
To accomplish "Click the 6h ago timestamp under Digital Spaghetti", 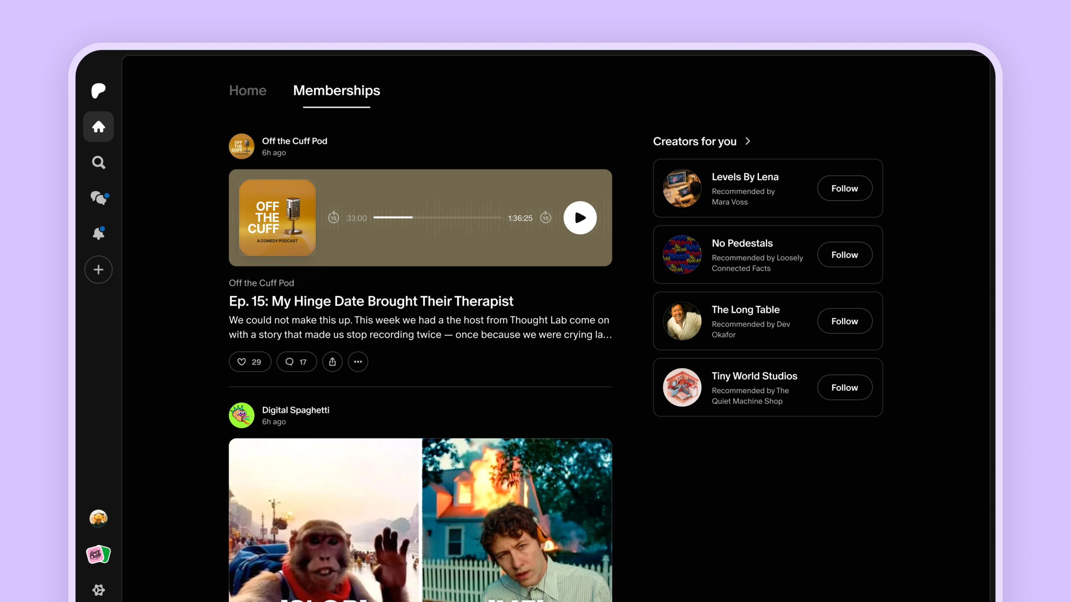I will [x=274, y=422].
